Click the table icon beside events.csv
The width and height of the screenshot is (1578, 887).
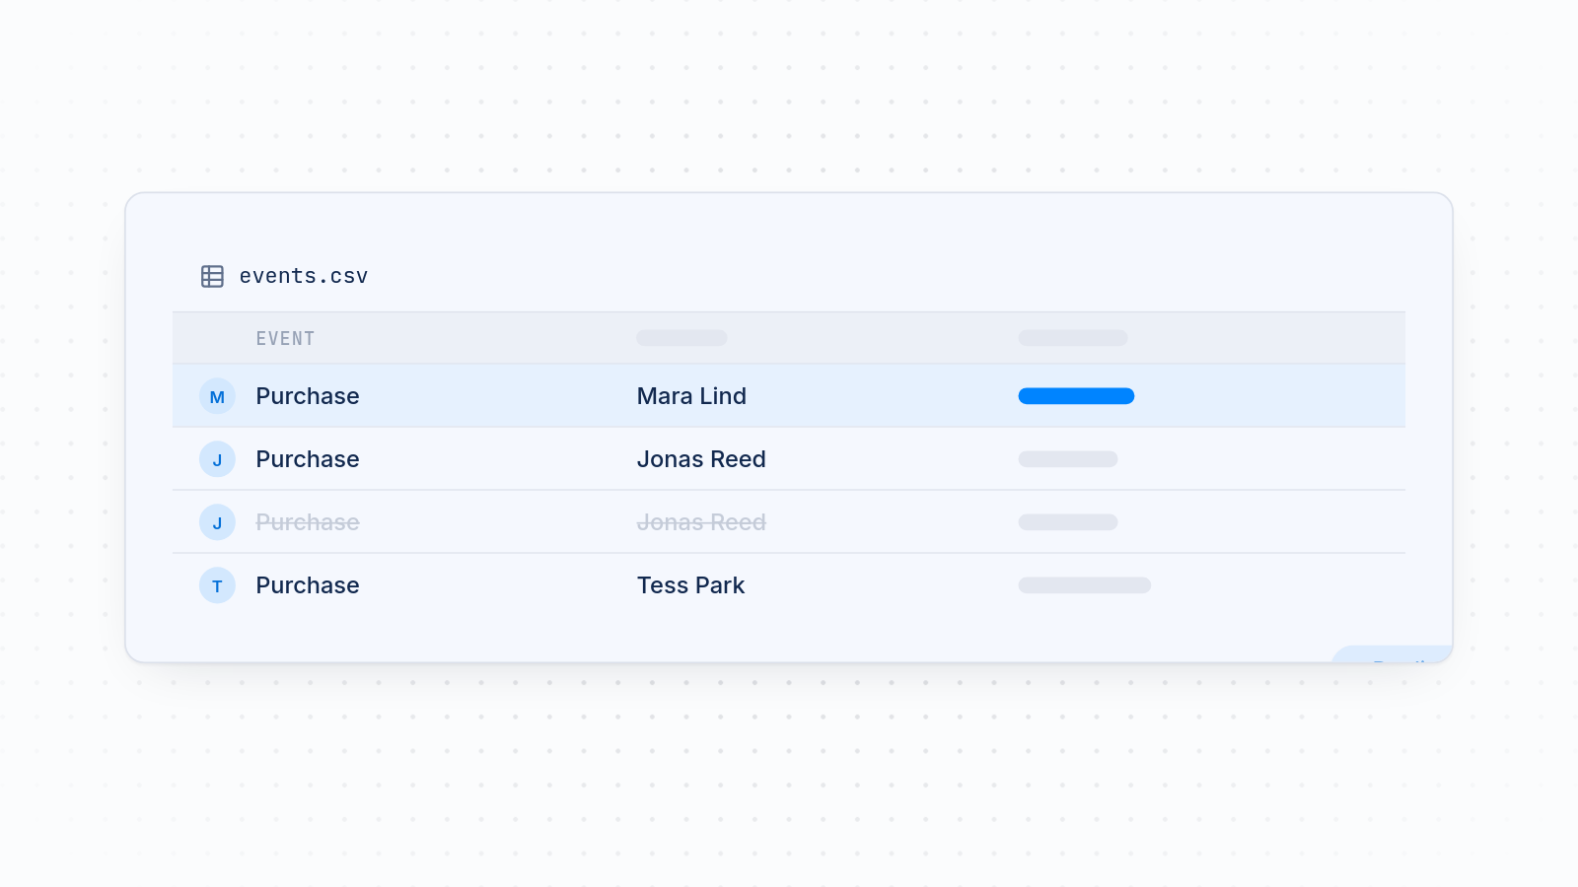(212, 276)
